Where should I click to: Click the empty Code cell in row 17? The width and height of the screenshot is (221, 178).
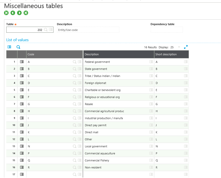49,174
